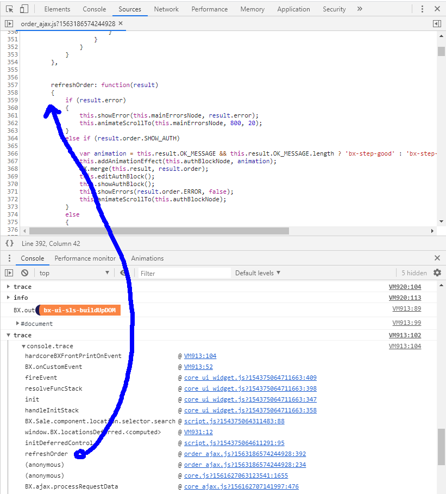Show the file navigator pane
This screenshot has width=446, height=494.
point(9,24)
